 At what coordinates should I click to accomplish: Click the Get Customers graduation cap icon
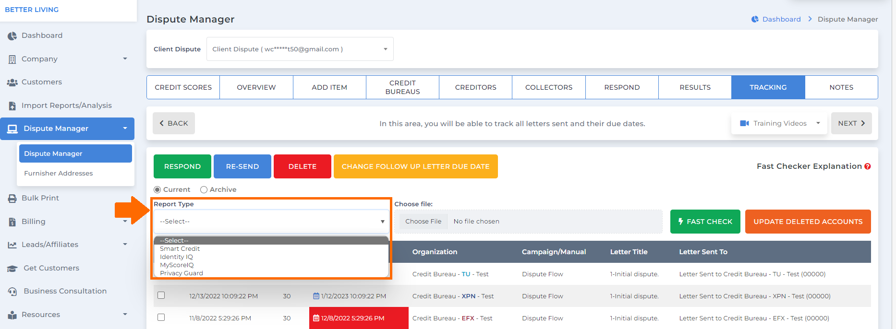pyautogui.click(x=12, y=269)
